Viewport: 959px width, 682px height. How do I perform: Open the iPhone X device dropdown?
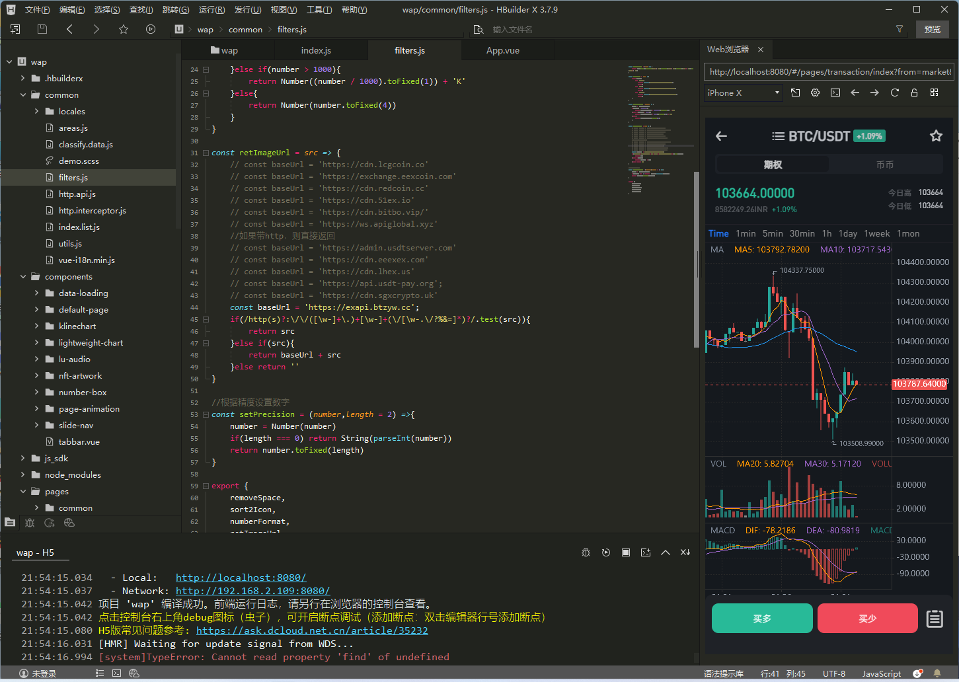click(744, 93)
